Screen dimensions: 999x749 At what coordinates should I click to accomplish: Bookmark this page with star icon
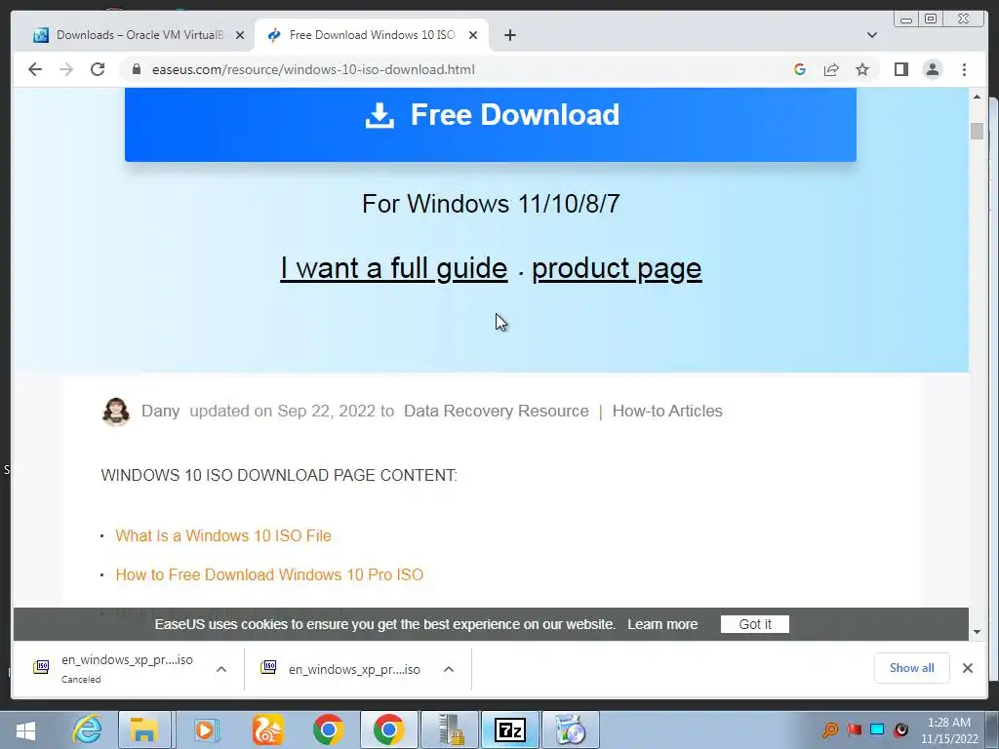click(862, 69)
